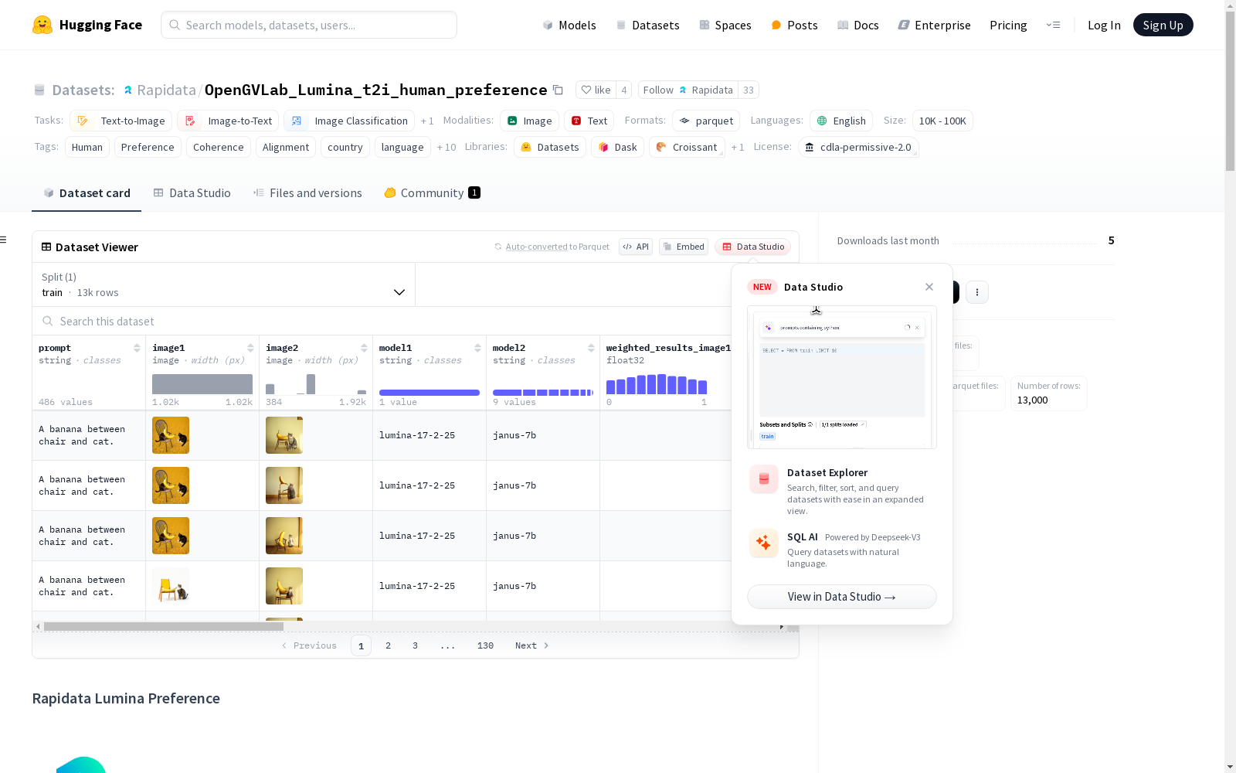The image size is (1236, 773).
Task: Open the Community tab
Action: [432, 193]
